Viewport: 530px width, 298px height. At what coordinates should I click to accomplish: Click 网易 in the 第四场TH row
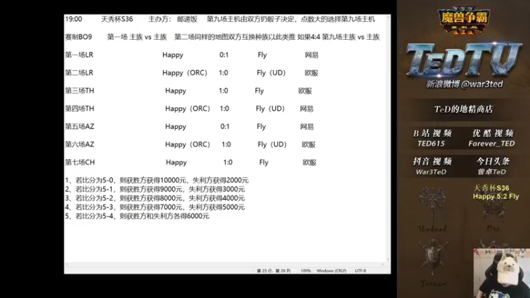point(307,109)
